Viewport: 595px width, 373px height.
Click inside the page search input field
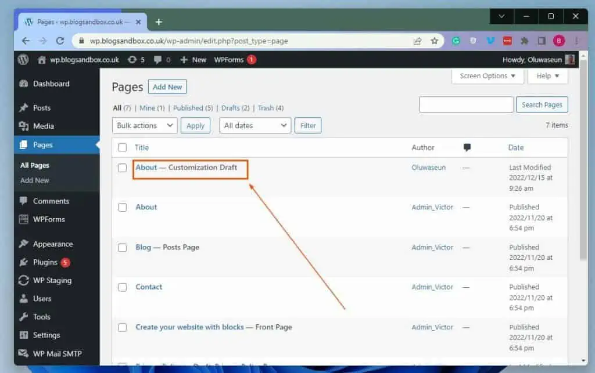pyautogui.click(x=465, y=104)
